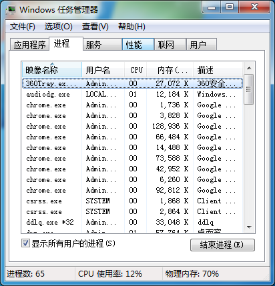Sort by 用户名 column header

103,70
